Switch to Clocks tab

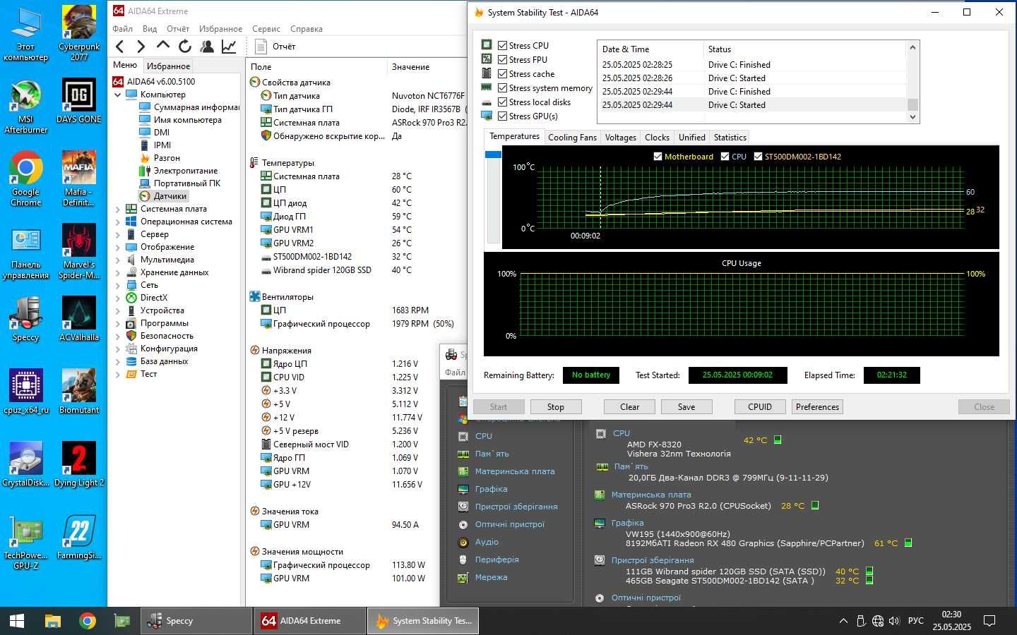(657, 138)
